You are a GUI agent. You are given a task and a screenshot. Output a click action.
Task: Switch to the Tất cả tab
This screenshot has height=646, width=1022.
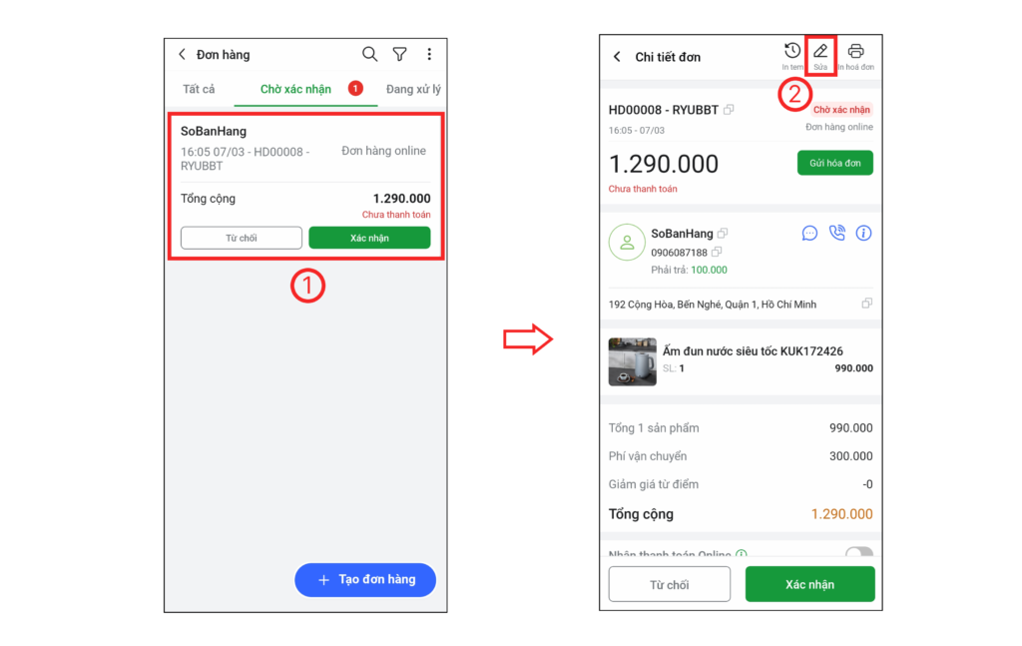pos(199,89)
